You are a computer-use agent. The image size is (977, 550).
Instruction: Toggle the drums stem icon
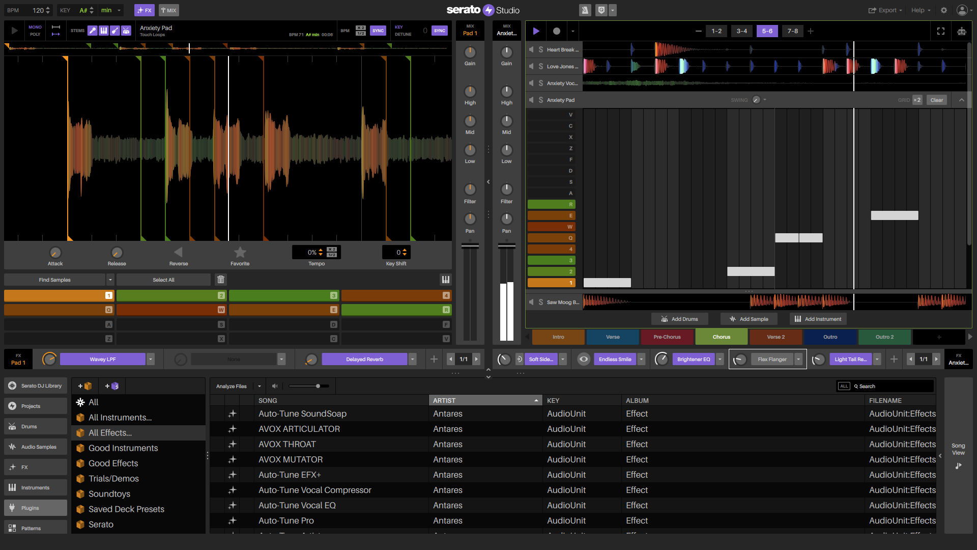click(x=126, y=31)
